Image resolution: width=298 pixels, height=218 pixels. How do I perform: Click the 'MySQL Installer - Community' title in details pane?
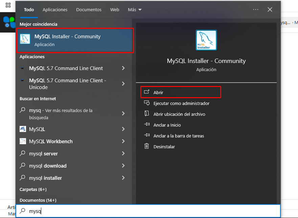pos(206,61)
